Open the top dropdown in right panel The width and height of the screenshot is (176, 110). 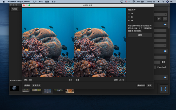click(x=160, y=14)
